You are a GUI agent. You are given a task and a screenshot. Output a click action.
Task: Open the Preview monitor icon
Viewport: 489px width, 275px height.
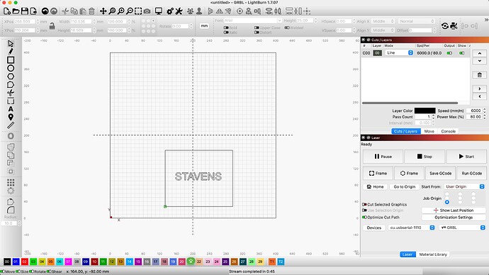159,11
